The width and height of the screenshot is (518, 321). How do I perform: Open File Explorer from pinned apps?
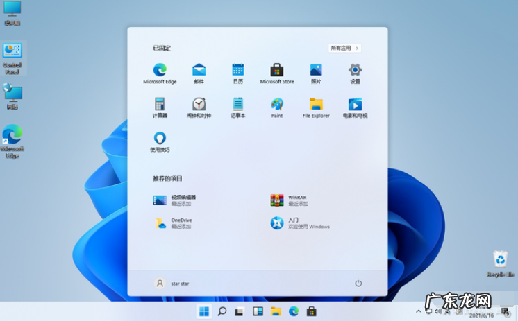click(316, 107)
